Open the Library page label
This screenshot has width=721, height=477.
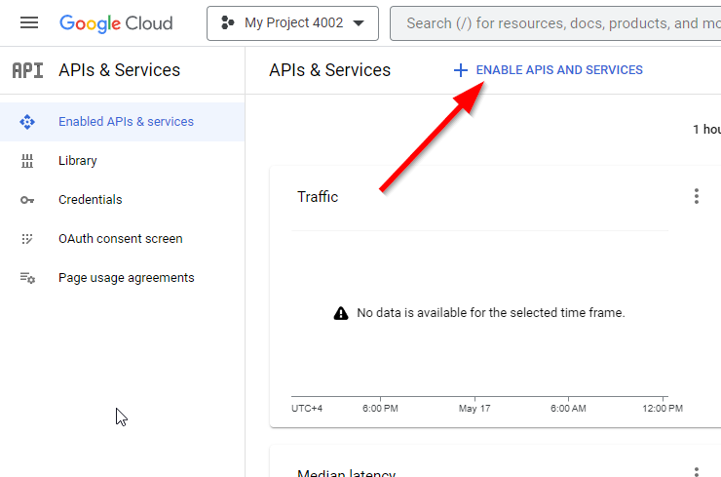78,161
